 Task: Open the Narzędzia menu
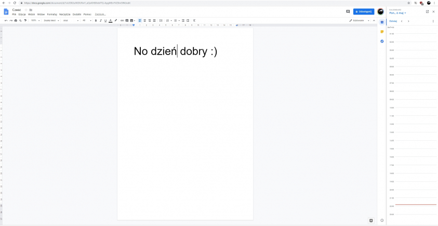pos(65,14)
